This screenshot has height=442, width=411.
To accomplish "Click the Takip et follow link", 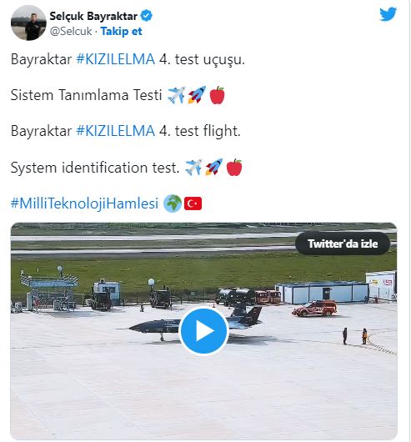I will (x=121, y=32).
